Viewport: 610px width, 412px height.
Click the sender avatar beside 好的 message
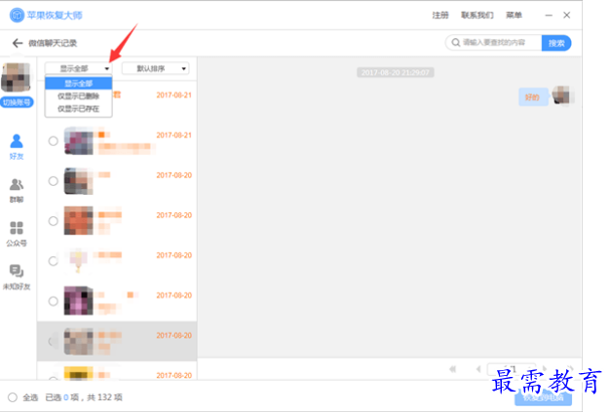pyautogui.click(x=561, y=95)
